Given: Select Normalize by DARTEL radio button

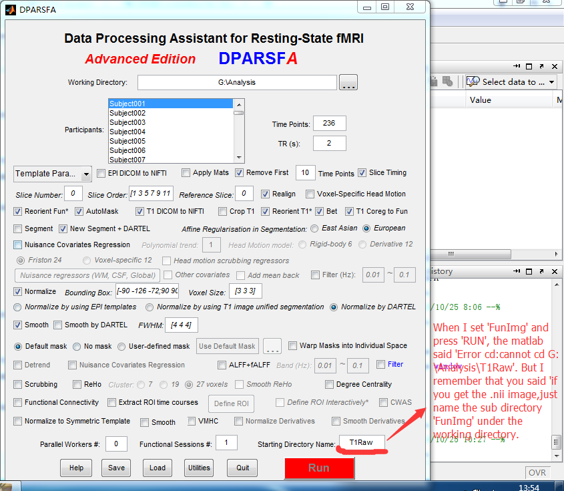Looking at the screenshot, I should (x=334, y=307).
